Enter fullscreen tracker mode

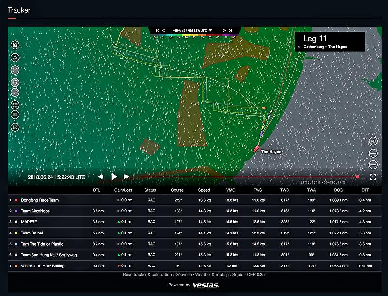373,177
